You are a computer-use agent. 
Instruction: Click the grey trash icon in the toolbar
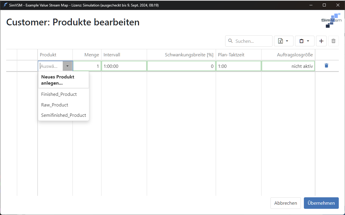(x=333, y=41)
